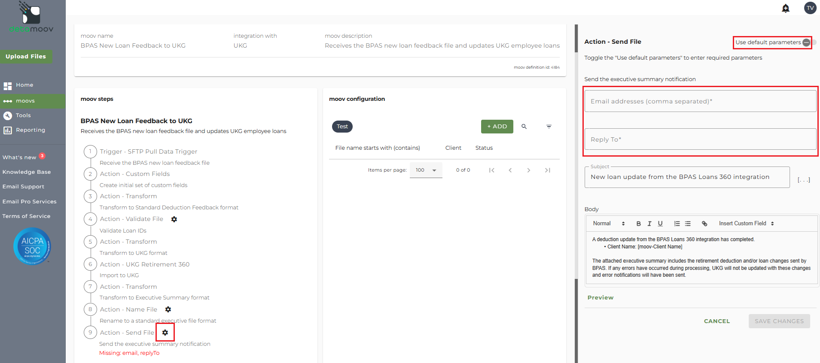Click step described Transform to Executive Summary format

(x=155, y=298)
